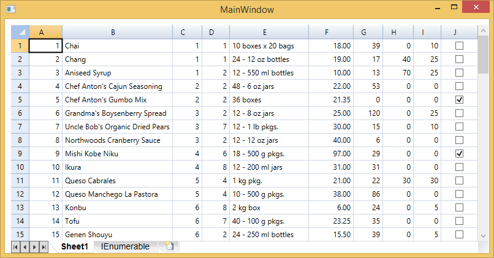This screenshot has height=258, width=494.
Task: Go to first sheet navigation arrow
Action: (15, 247)
